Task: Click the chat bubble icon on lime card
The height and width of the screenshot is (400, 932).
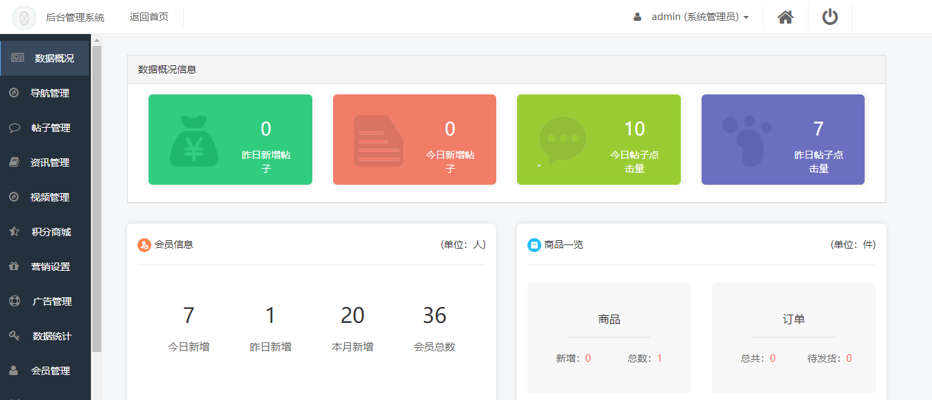Action: (x=563, y=140)
